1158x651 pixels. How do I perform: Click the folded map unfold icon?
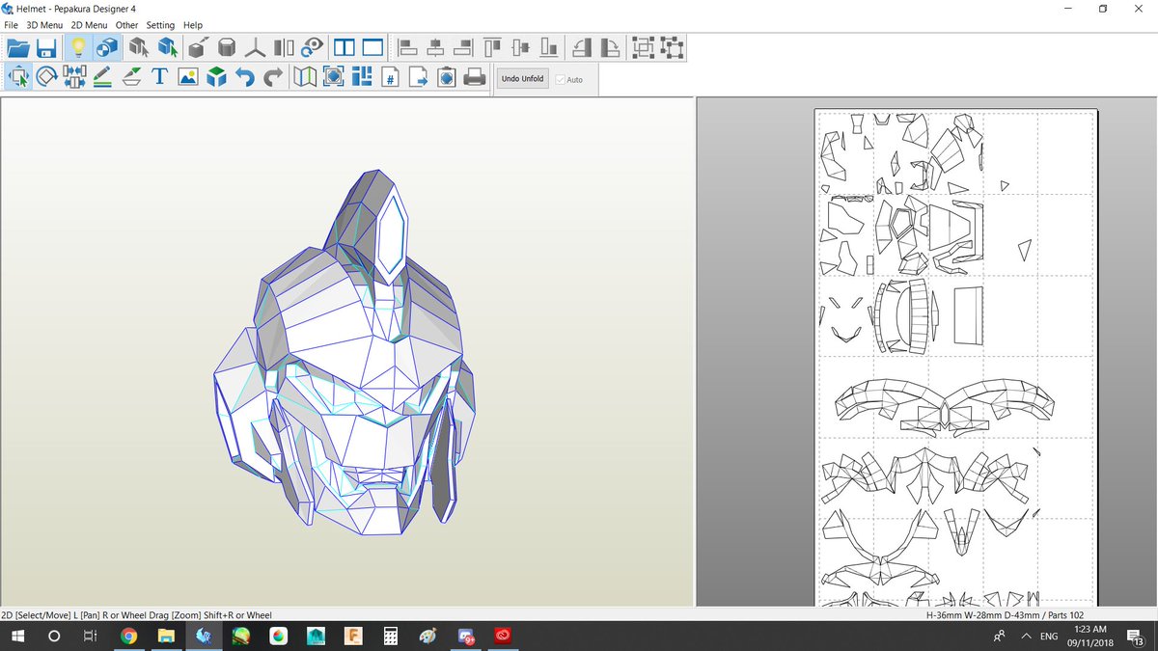coord(305,77)
